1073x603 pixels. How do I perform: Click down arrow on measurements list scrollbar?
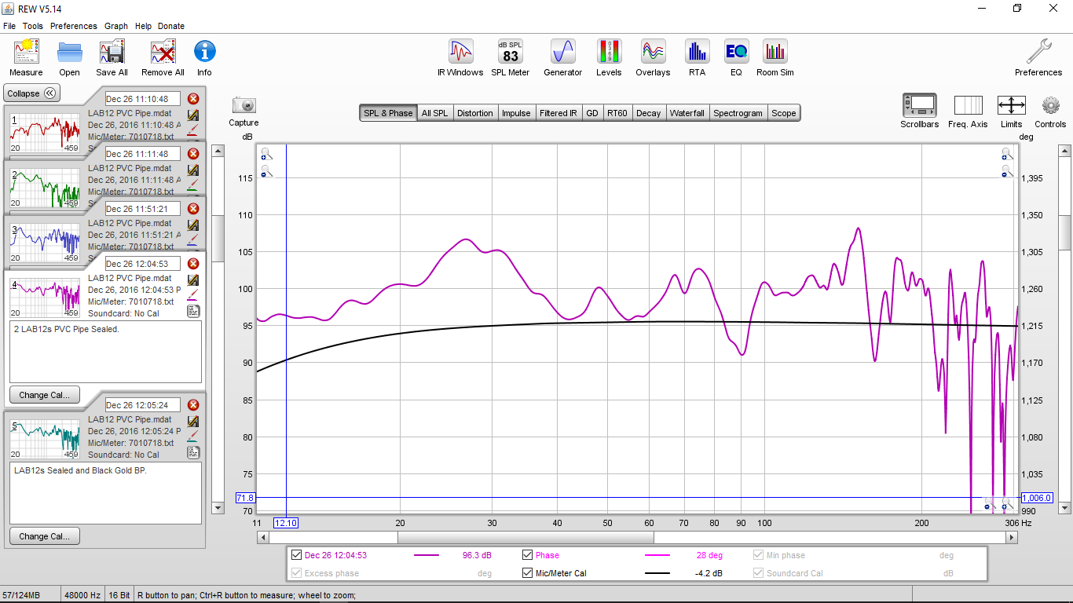(218, 508)
